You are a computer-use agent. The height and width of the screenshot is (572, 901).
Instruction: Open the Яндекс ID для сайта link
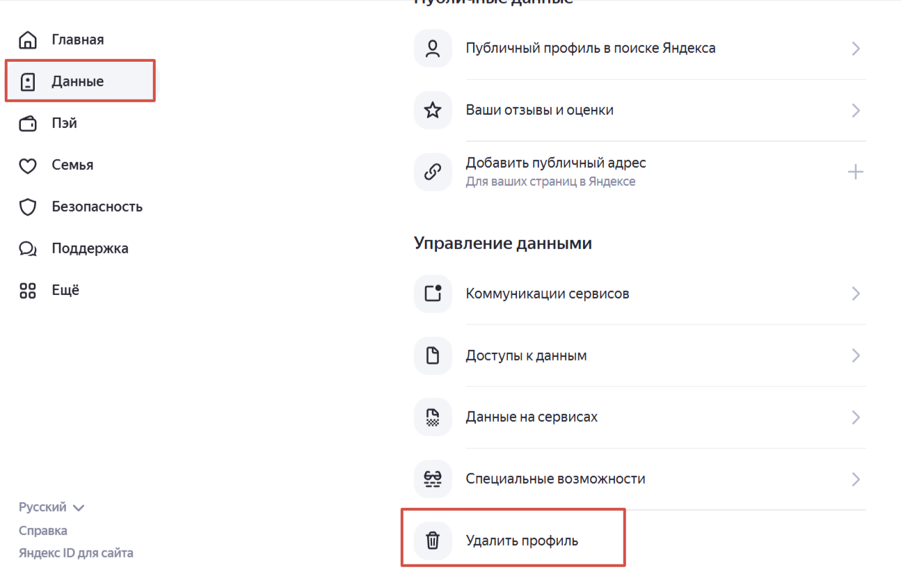pyautogui.click(x=76, y=553)
